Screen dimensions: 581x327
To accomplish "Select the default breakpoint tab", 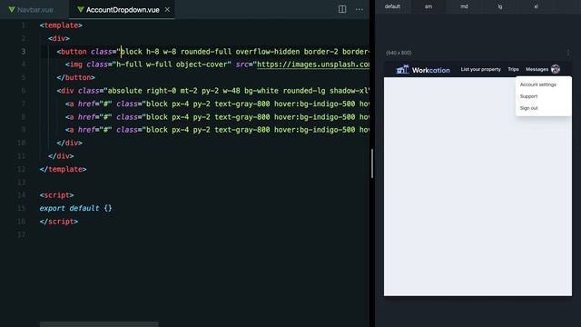I will pyautogui.click(x=392, y=6).
